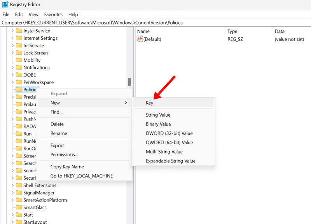Expand the SignalManager key arrow
Screen dimensions: 311x224
click(x=12, y=193)
